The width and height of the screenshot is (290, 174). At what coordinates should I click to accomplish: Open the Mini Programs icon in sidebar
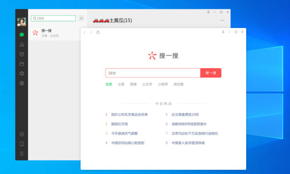pyautogui.click(x=22, y=134)
